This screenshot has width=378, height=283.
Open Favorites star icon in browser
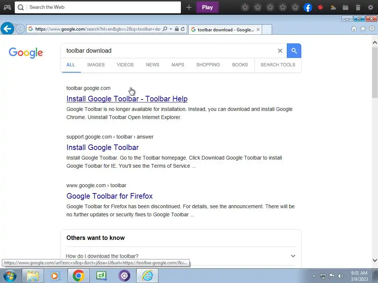point(363,29)
